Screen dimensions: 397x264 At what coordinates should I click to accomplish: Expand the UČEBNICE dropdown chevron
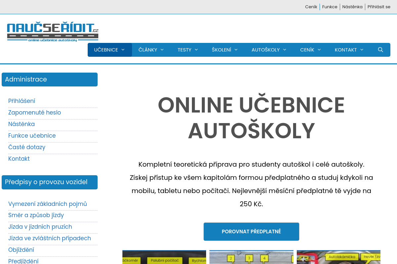click(123, 49)
